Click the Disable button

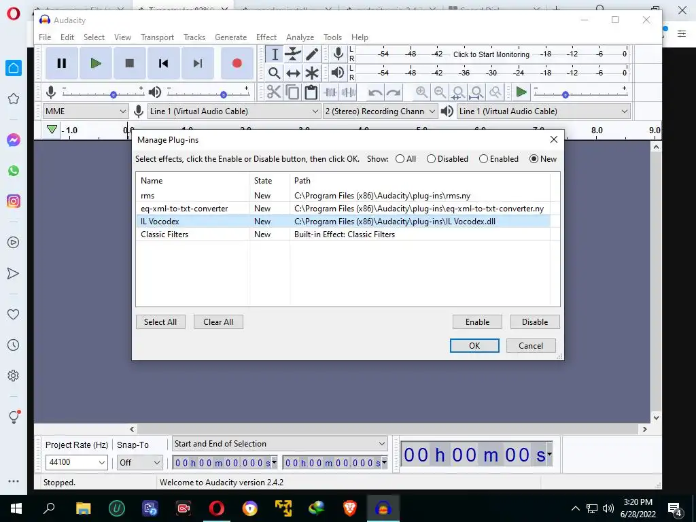535,321
